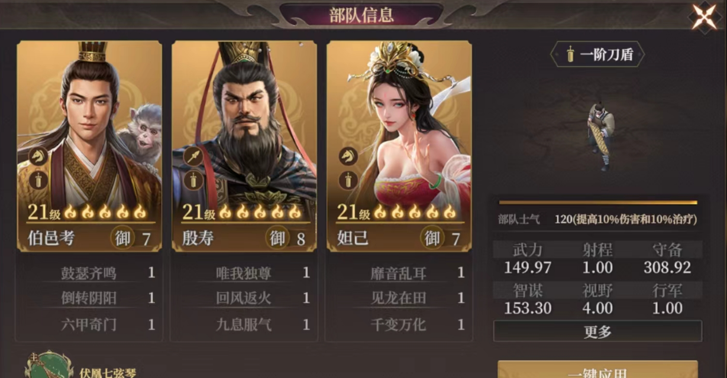Click the soldier unit preview figure
The width and height of the screenshot is (727, 378).
pos(600,136)
